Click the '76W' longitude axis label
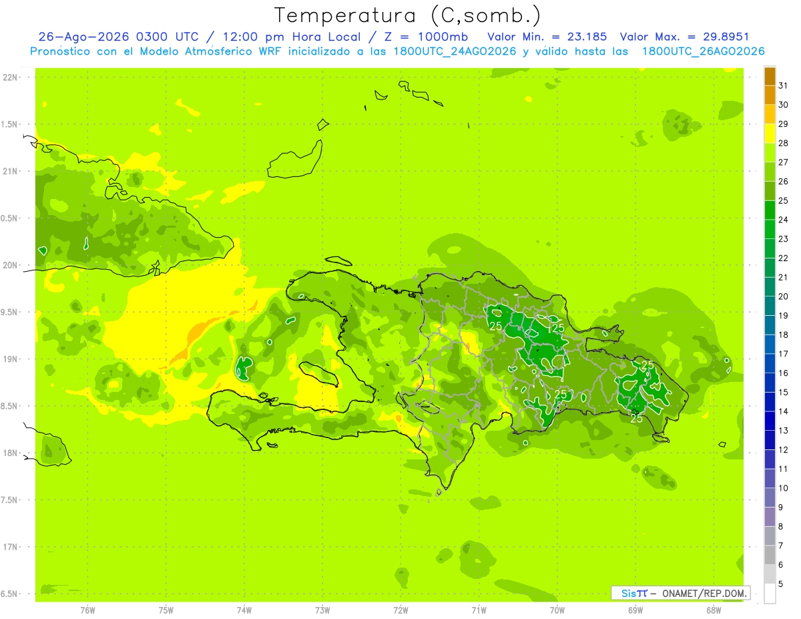801x619 pixels. pyautogui.click(x=87, y=610)
